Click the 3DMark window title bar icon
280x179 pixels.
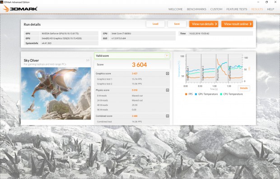click(2, 2)
